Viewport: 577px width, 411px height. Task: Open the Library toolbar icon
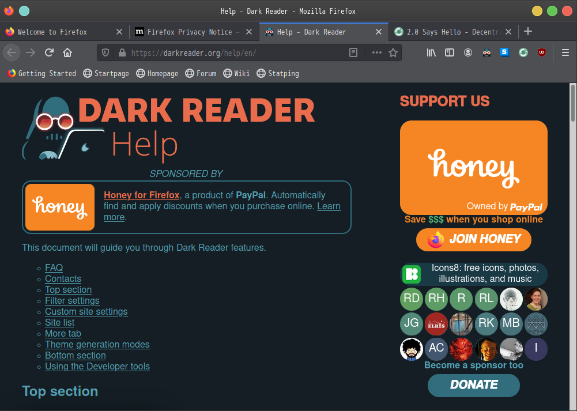coord(431,52)
